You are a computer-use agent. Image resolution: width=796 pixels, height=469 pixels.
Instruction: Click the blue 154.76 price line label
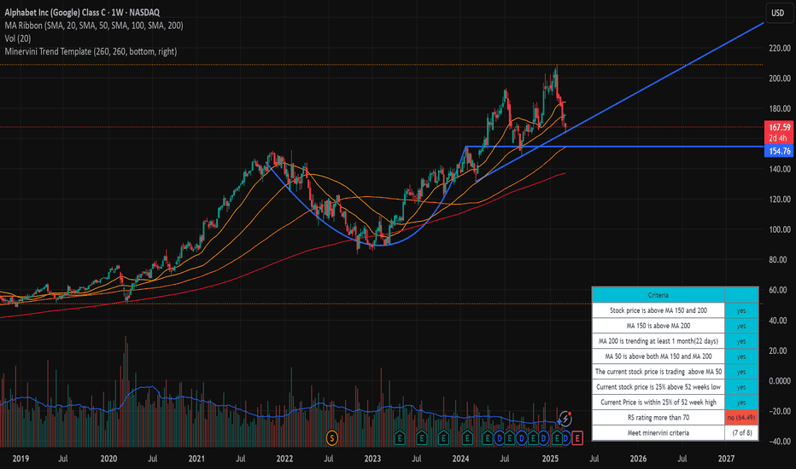click(779, 151)
